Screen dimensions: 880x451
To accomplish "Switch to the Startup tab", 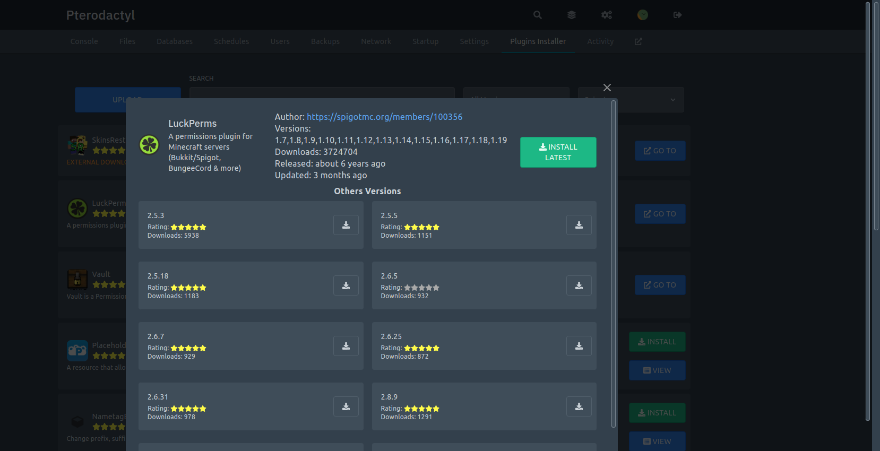I will pyautogui.click(x=425, y=41).
